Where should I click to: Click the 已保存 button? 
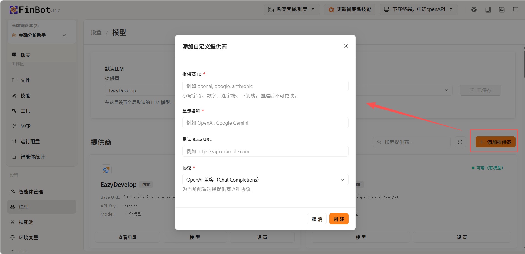pos(480,90)
